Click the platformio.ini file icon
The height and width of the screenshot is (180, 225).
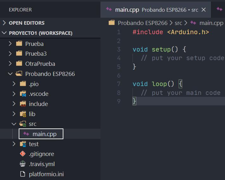coord(23,174)
